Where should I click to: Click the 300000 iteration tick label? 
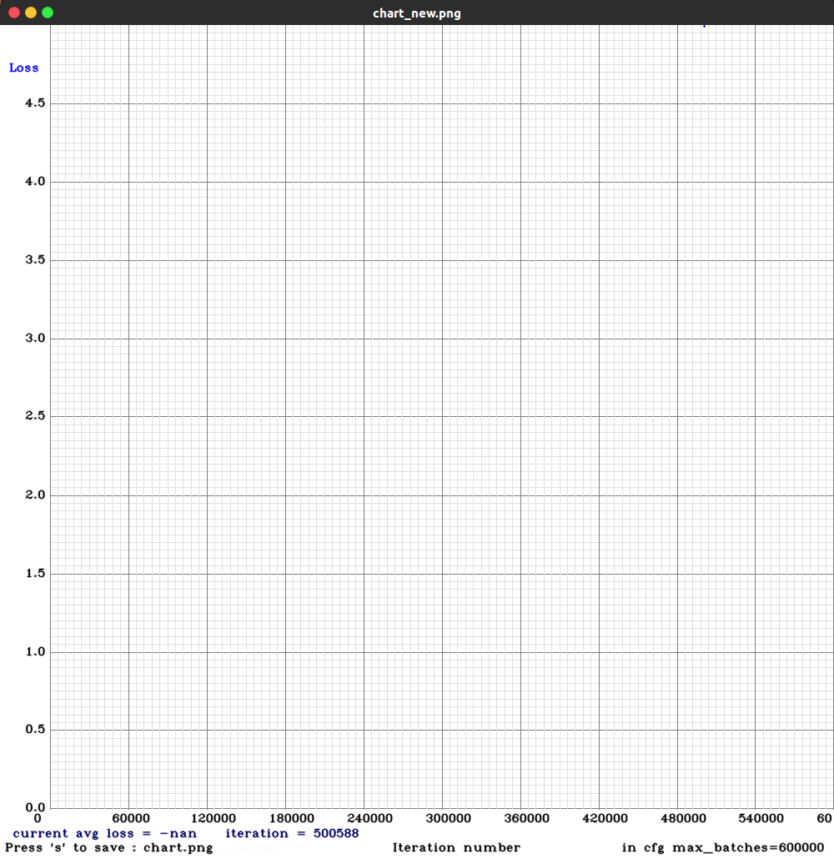448,818
